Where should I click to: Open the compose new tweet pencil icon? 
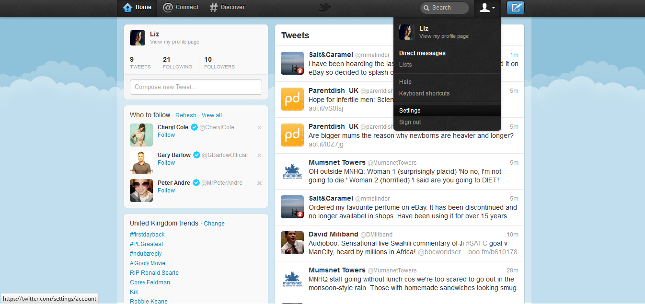(x=515, y=8)
